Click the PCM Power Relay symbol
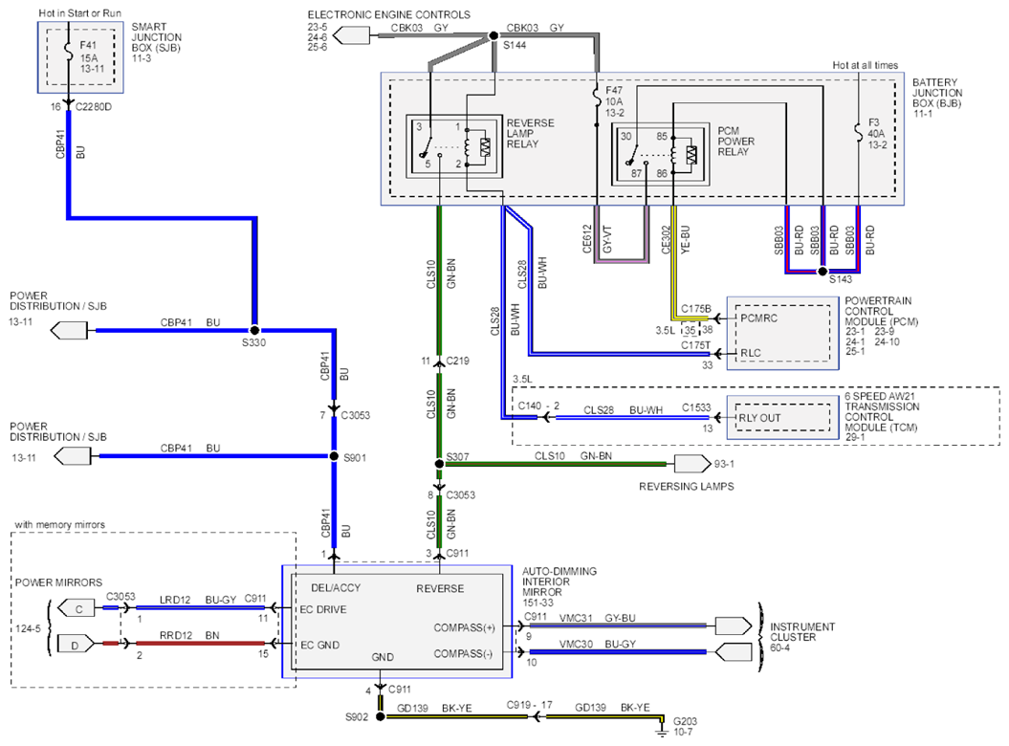The height and width of the screenshot is (746, 1009). point(661,155)
